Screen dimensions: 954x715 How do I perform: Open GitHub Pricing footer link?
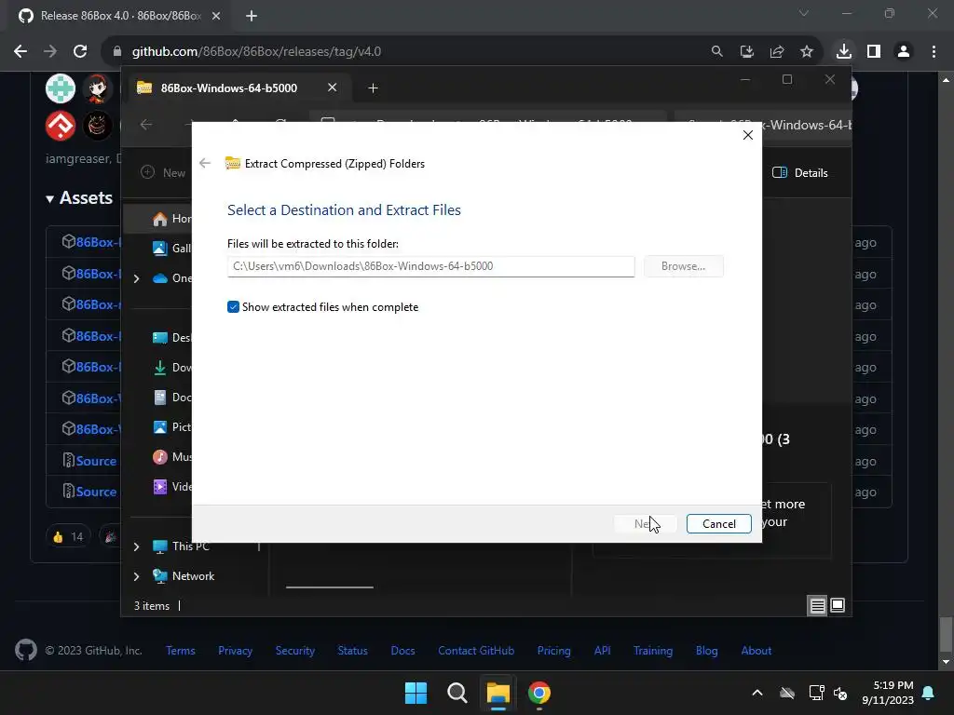pos(553,651)
